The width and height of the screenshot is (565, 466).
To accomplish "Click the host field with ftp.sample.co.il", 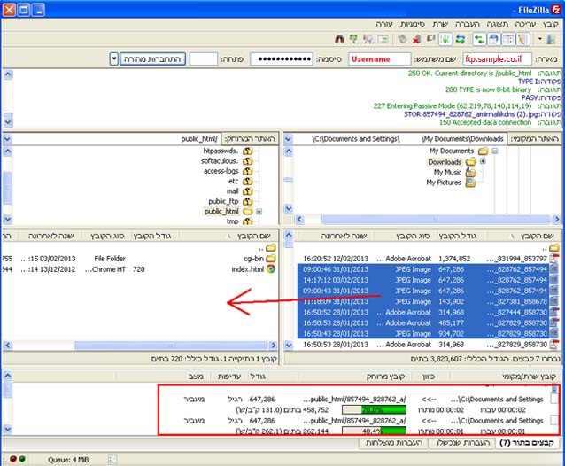I will pos(497,58).
